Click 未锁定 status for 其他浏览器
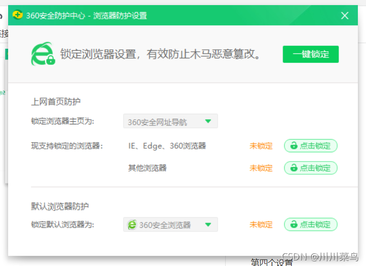This screenshot has height=266, width=366. [261, 168]
